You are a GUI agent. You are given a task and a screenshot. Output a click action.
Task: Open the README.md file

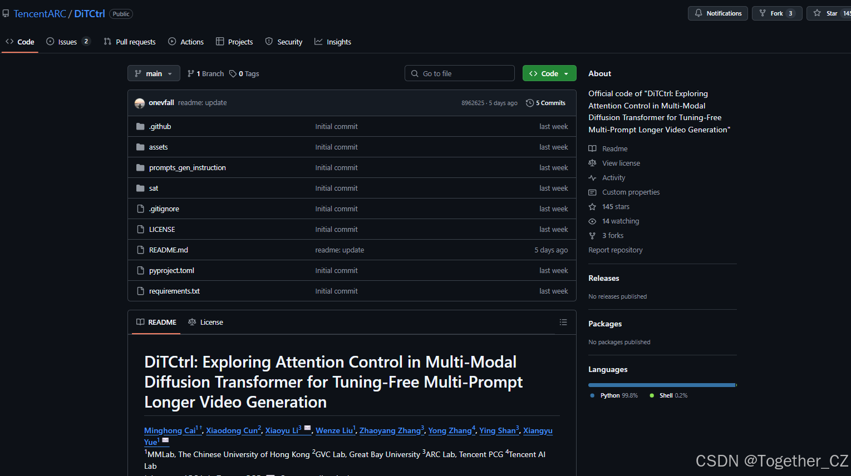click(x=169, y=250)
